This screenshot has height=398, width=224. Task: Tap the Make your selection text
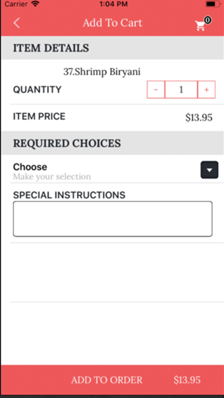coord(52,176)
